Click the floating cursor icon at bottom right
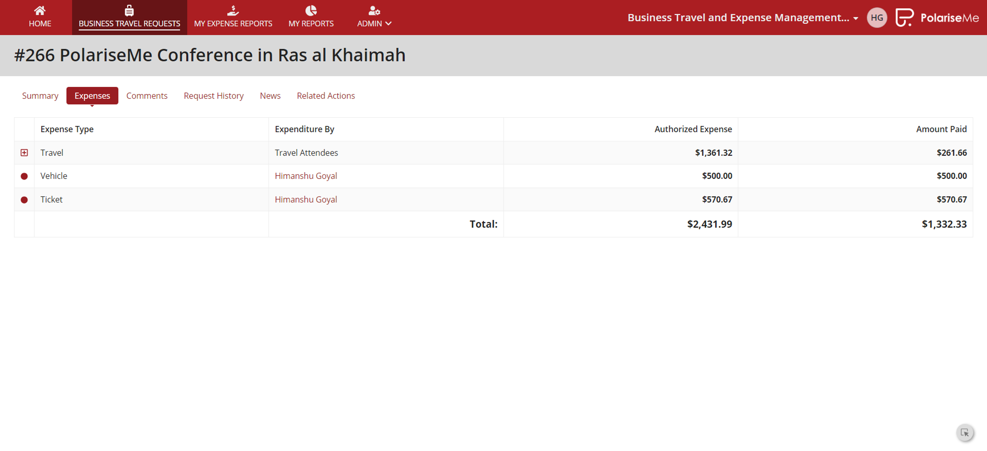 pos(965,433)
